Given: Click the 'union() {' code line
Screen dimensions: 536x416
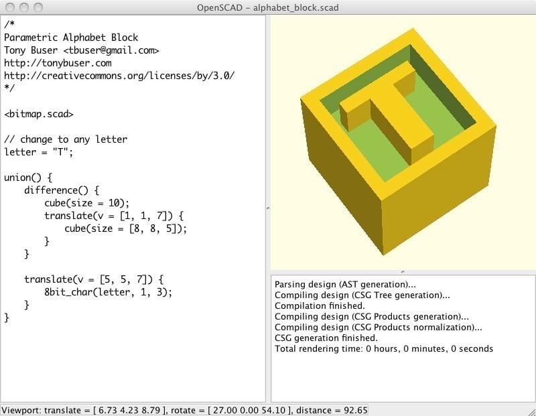Looking at the screenshot, I should pos(28,178).
